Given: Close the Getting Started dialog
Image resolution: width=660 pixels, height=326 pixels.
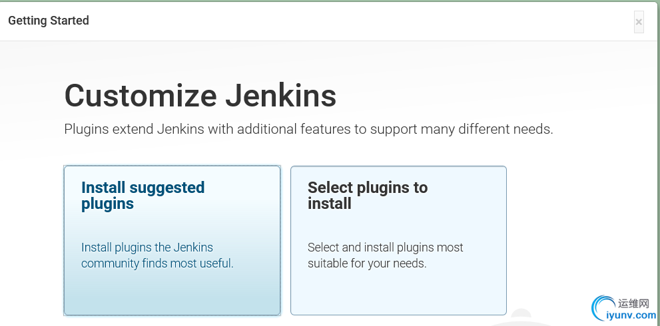Looking at the screenshot, I should pyautogui.click(x=639, y=22).
